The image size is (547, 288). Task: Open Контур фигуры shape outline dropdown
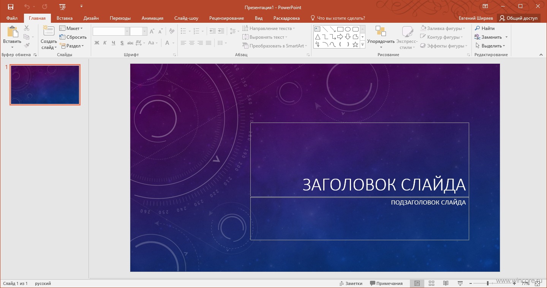coord(442,37)
